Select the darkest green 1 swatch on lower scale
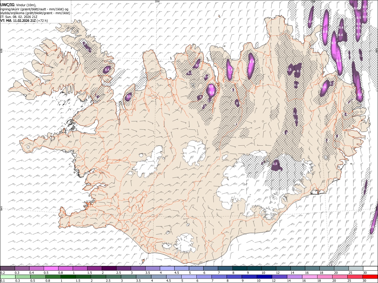The height and width of the screenshot is (283, 378). point(68,277)
